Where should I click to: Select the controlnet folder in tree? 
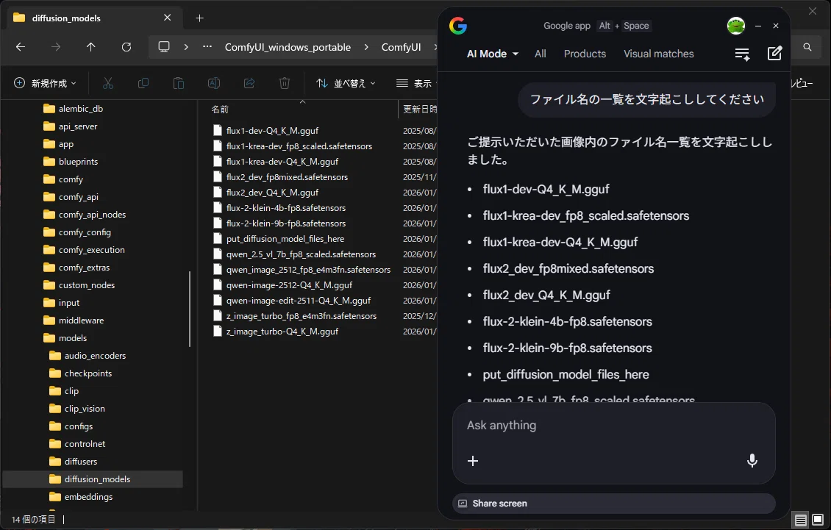(x=85, y=443)
